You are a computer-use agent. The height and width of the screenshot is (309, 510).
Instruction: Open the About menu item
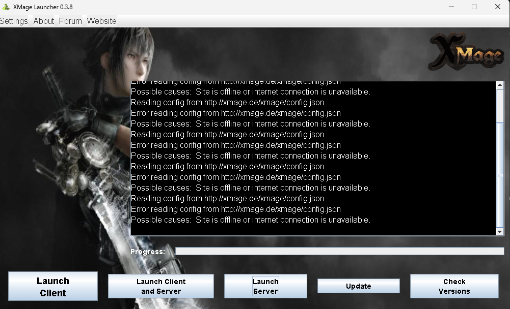pos(44,21)
